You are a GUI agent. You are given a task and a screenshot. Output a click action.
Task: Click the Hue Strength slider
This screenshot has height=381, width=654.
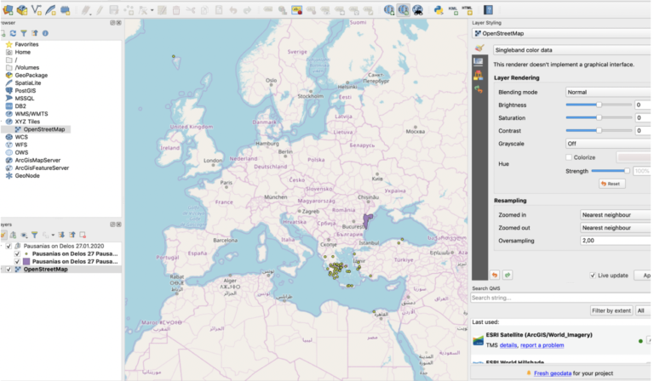(x=611, y=171)
